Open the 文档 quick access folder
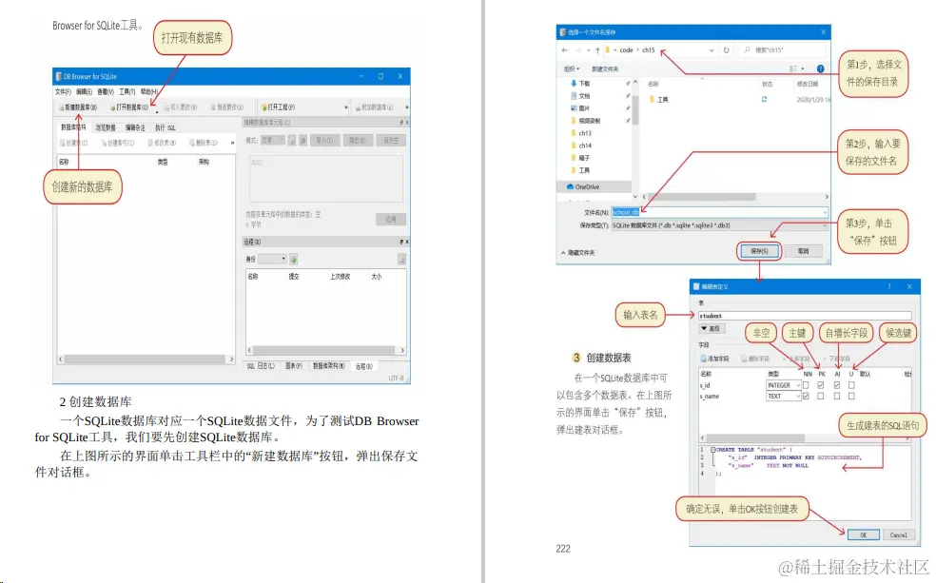Image resolution: width=936 pixels, height=583 pixels. [579, 95]
